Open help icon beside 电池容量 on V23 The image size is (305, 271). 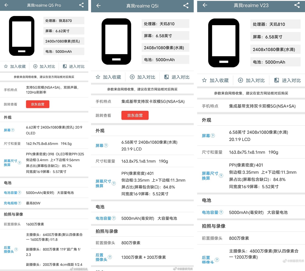[221, 212]
